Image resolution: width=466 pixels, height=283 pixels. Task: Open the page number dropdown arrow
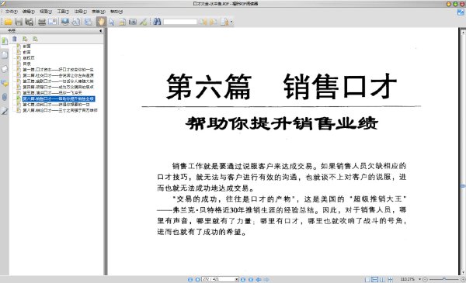click(237, 279)
